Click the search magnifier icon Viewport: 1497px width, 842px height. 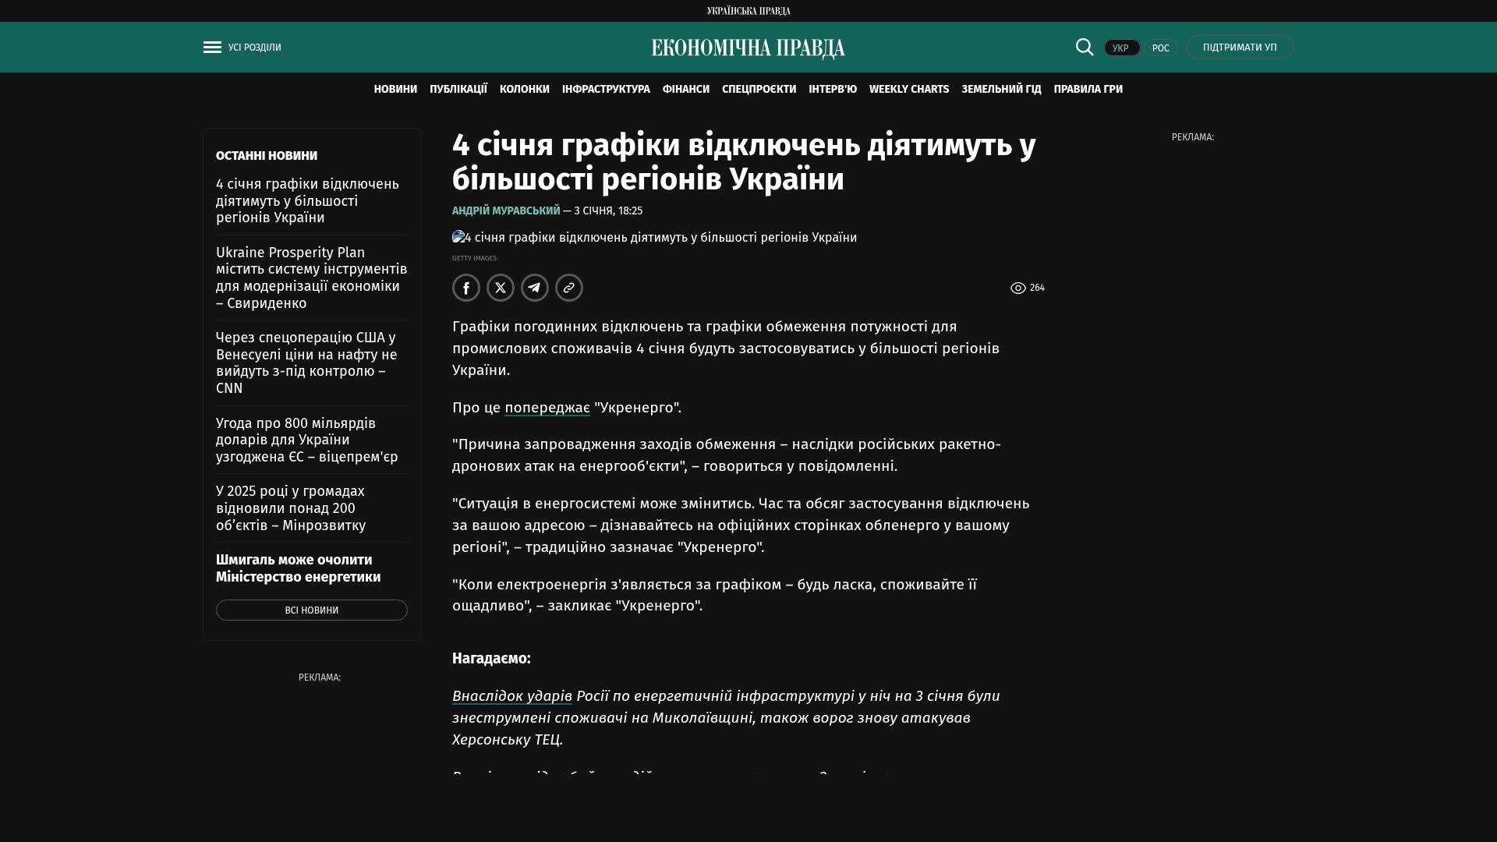(1085, 48)
